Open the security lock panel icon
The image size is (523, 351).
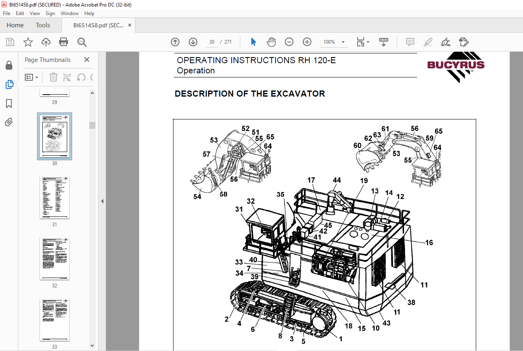point(9,66)
